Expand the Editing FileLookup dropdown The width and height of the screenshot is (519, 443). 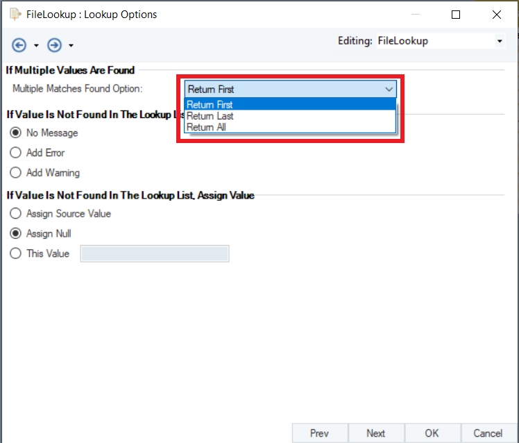[499, 41]
